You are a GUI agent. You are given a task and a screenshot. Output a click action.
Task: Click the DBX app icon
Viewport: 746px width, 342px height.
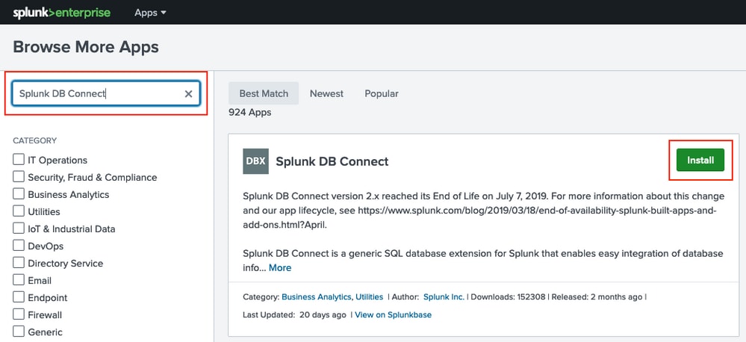[x=255, y=161]
